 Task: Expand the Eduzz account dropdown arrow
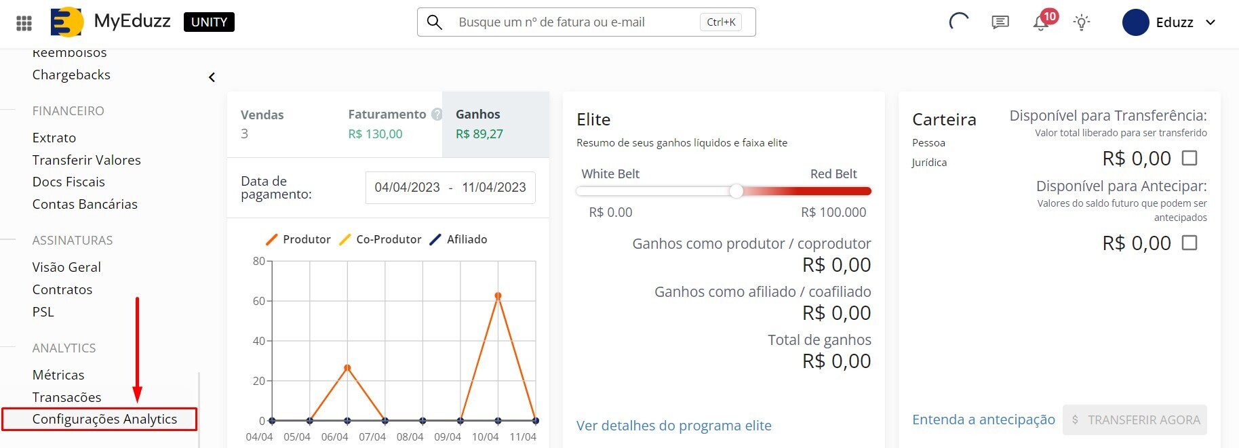pyautogui.click(x=1211, y=22)
